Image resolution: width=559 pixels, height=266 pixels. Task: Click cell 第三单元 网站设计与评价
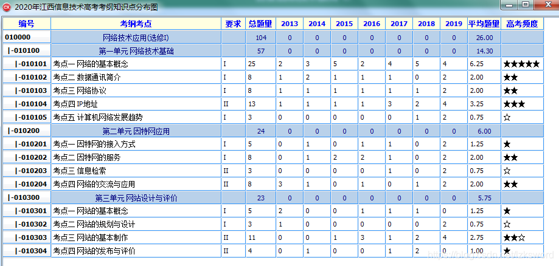[136, 197]
